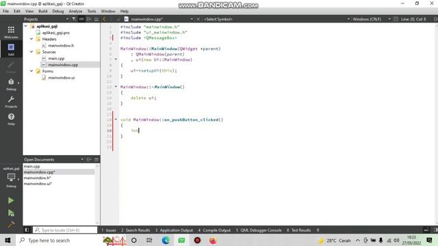Collapse the Forms folder

click(31, 71)
